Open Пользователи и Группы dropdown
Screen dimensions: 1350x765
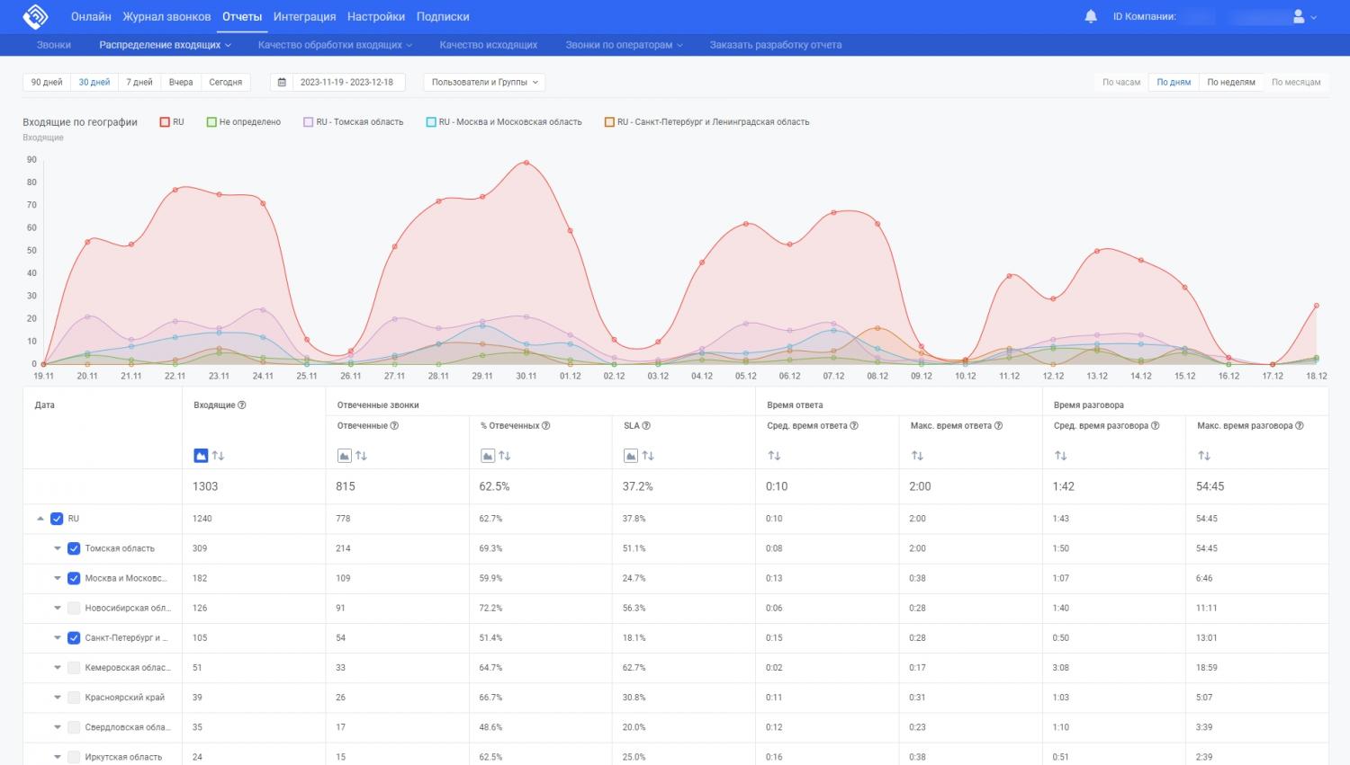pyautogui.click(x=484, y=82)
